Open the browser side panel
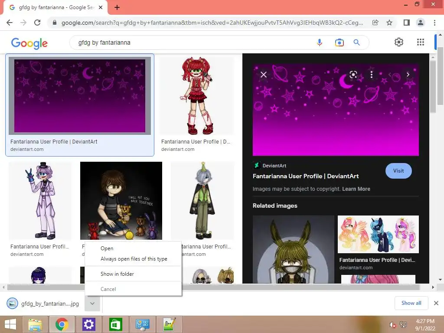 (407, 23)
